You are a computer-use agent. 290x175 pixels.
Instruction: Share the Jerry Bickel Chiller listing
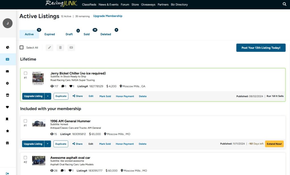tap(78, 96)
